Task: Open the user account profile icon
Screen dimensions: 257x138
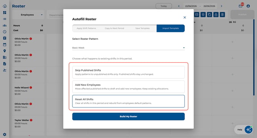Action: click(248, 6)
